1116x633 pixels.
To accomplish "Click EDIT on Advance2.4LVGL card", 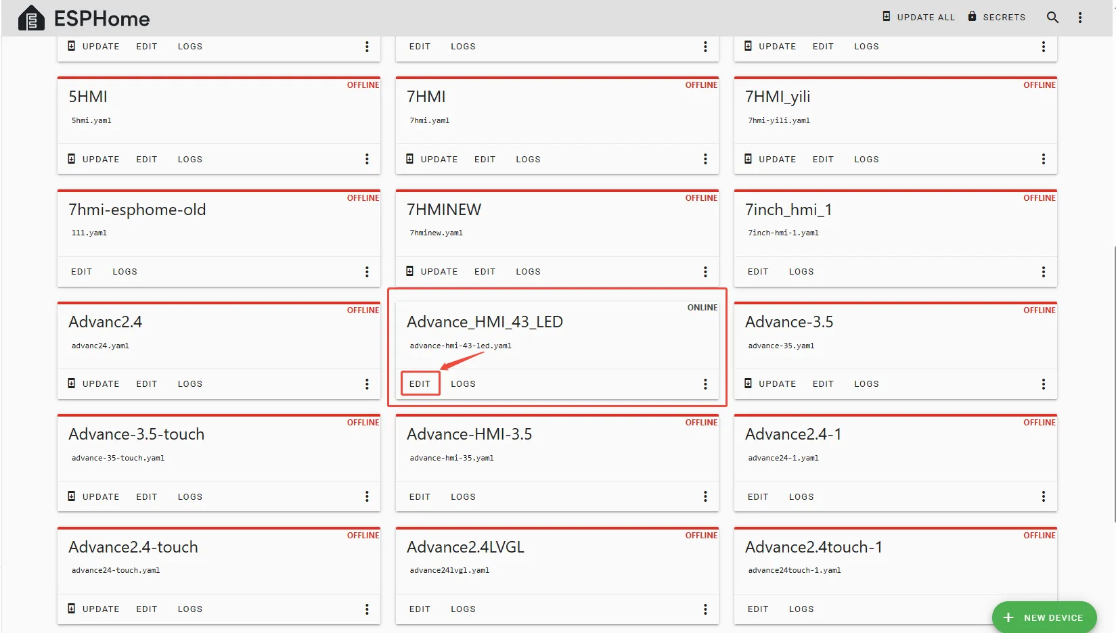I will (x=420, y=609).
